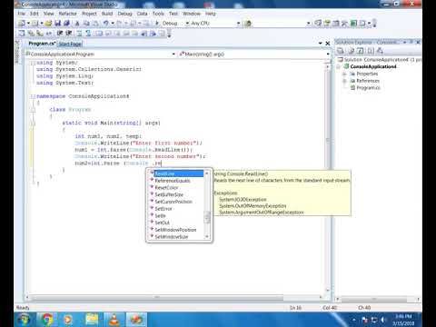This screenshot has width=436, height=327.
Task: Start debugging with the green play arrow
Action: [157, 23]
